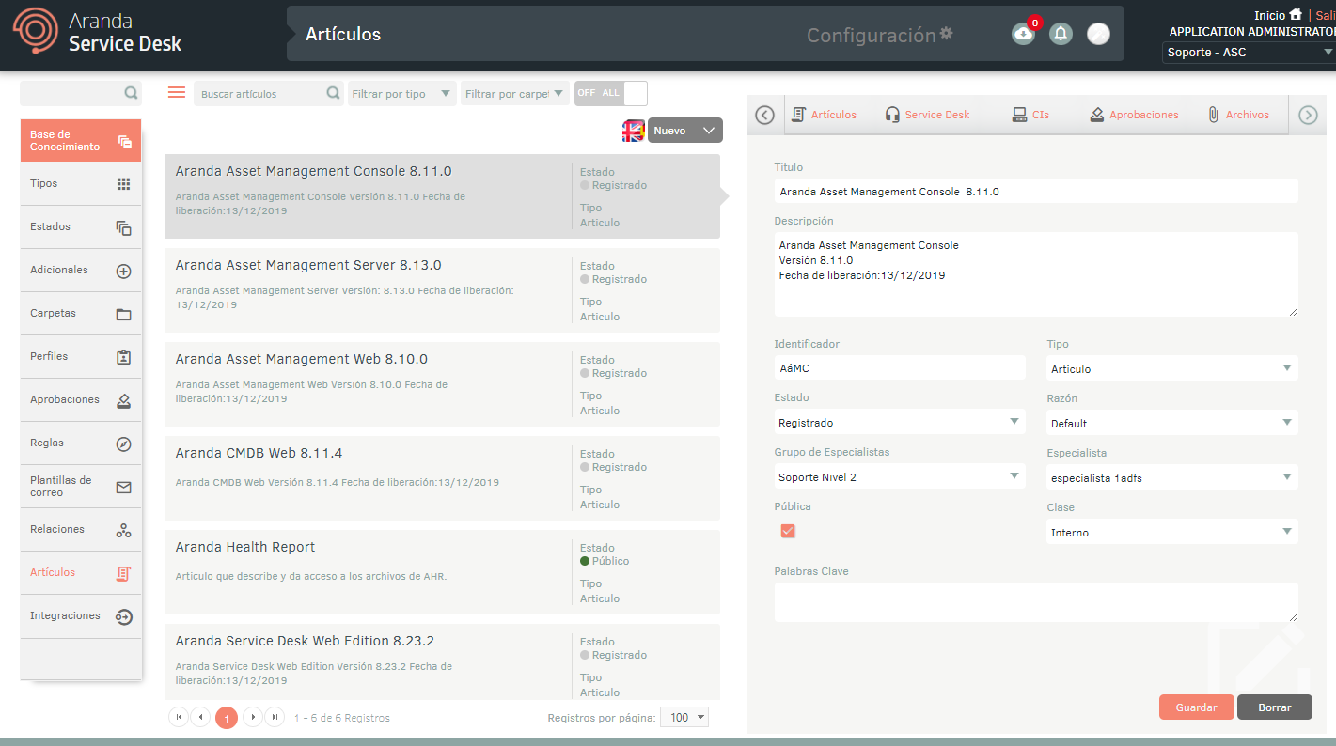The image size is (1336, 746).
Task: Click the cloud download icon with badge
Action: click(1023, 34)
